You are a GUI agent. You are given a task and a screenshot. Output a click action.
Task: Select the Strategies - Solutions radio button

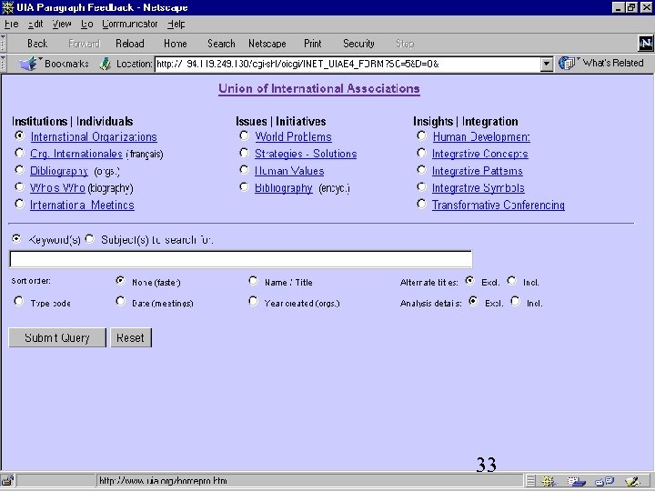click(244, 153)
